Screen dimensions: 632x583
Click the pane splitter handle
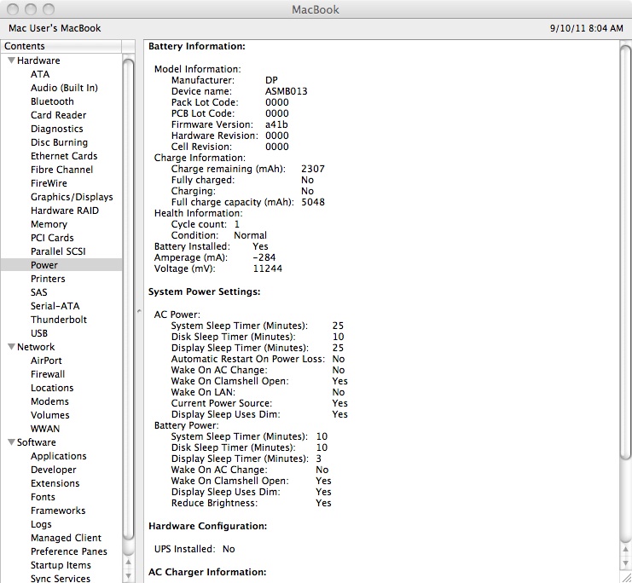[x=139, y=311]
